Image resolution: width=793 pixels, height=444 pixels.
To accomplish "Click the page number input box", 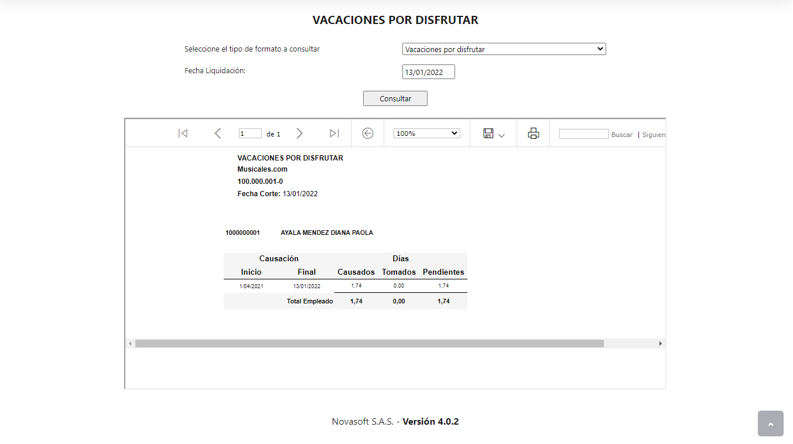I will (x=251, y=133).
